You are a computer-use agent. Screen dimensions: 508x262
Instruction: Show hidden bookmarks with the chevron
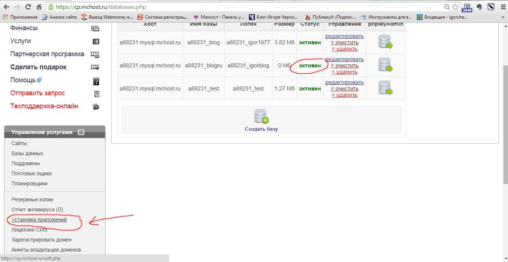[503, 17]
